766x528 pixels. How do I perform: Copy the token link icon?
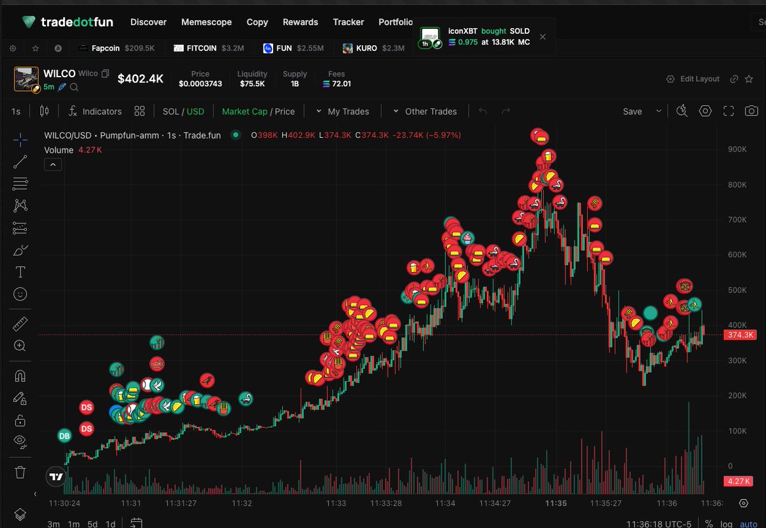(x=734, y=79)
